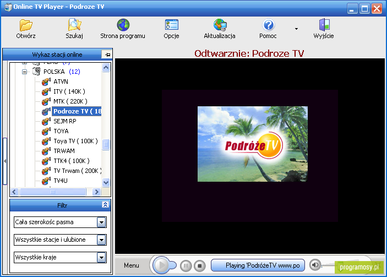This screenshot has width=387, height=277.
Task: Collapse the POLSKA tree node
Action: click(x=24, y=72)
